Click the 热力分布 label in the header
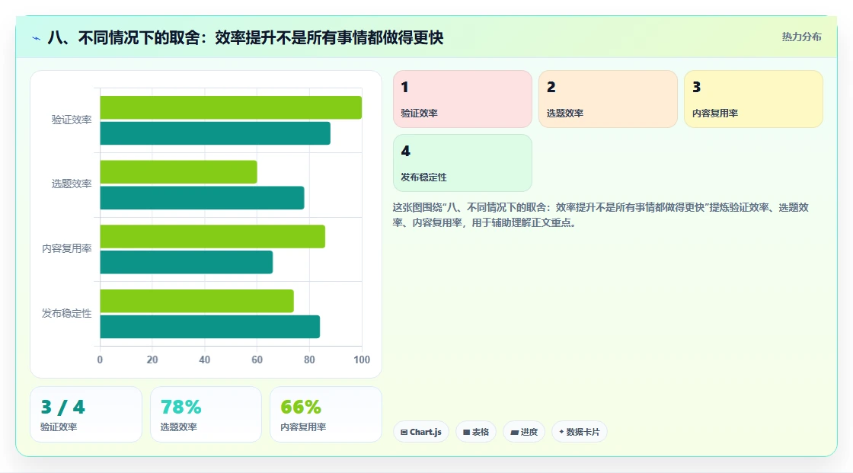853x473 pixels. coord(801,37)
